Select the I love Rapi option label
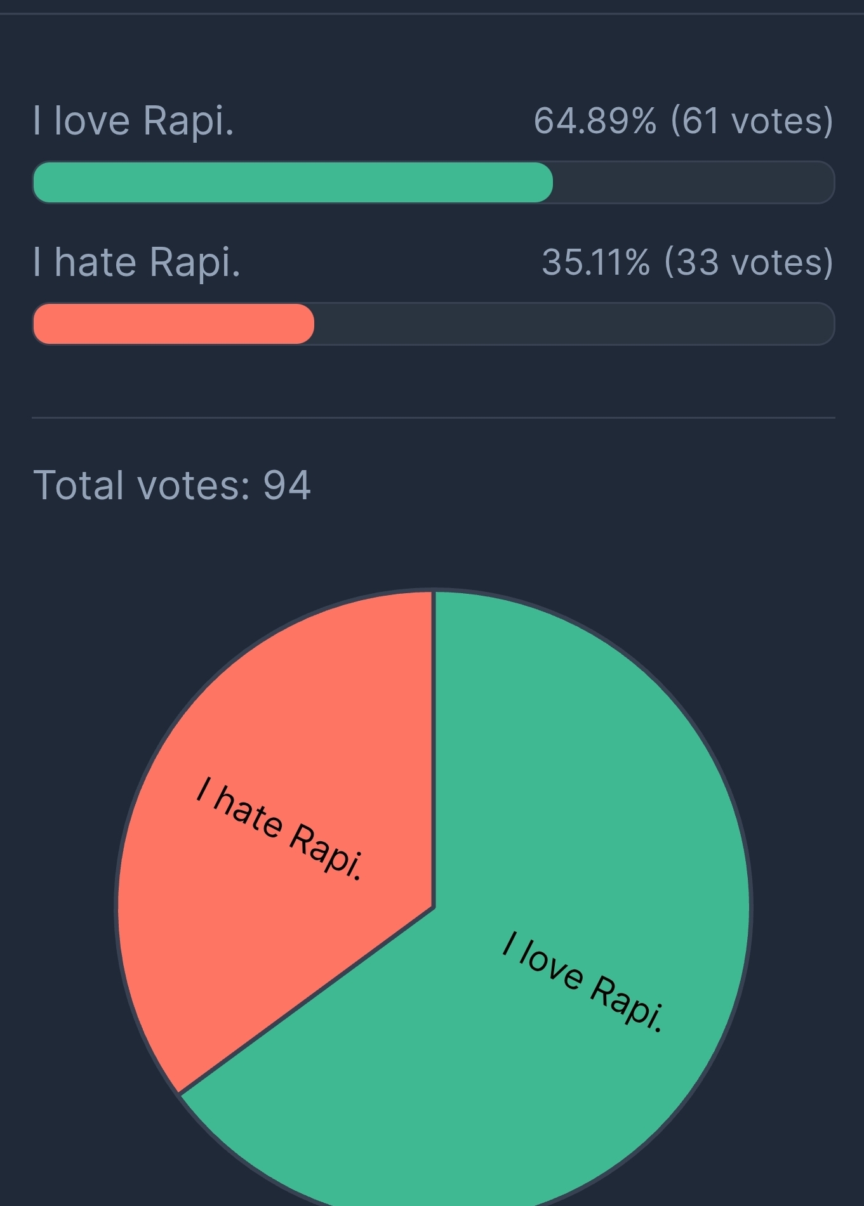 tap(133, 121)
